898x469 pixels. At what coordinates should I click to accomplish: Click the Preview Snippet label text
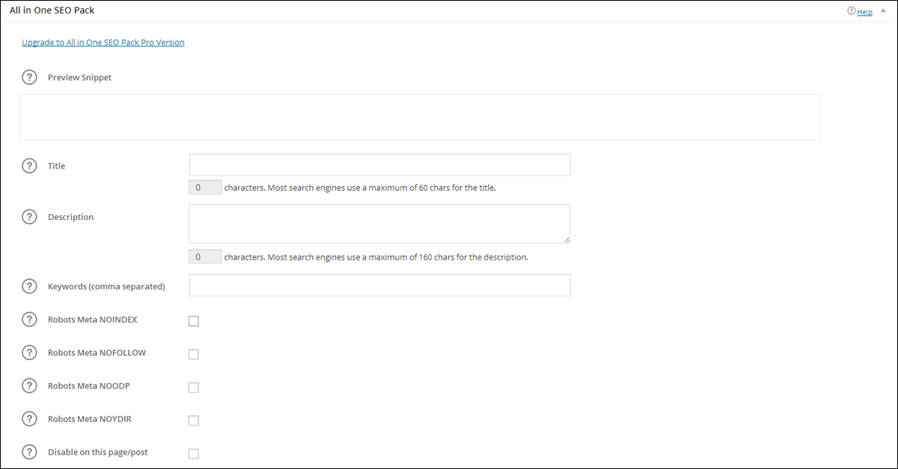click(x=79, y=77)
